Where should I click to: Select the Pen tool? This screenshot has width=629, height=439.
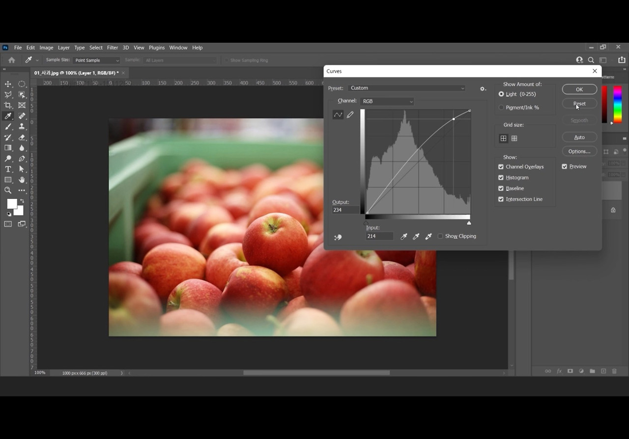click(22, 159)
